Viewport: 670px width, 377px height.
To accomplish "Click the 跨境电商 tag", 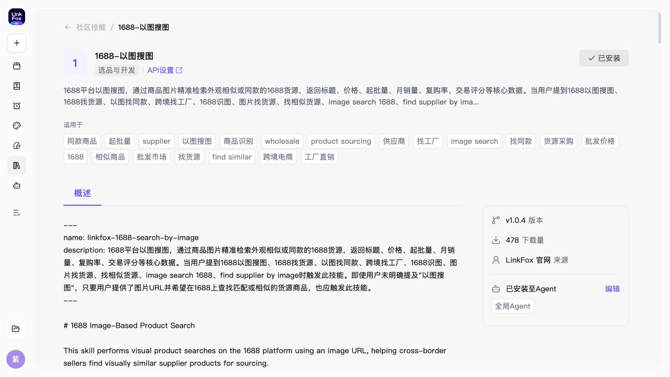I will coord(278,157).
